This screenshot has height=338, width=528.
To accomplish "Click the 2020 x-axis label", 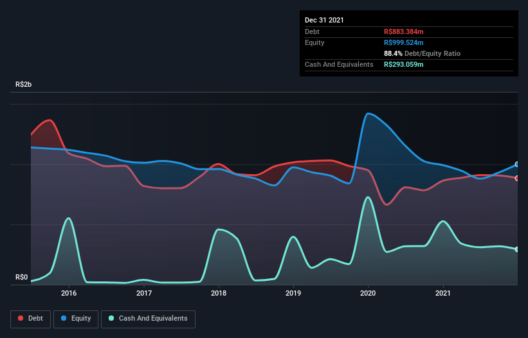I will coord(368,293).
